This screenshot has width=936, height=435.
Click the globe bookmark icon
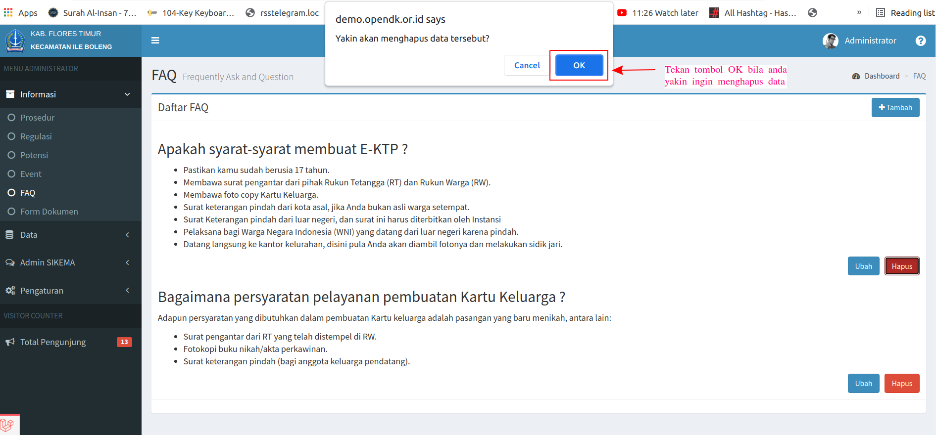point(812,13)
